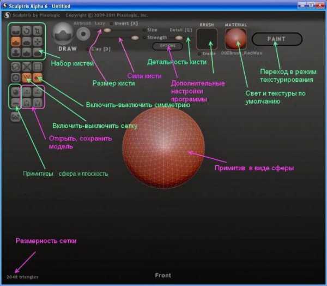327x286 pixels.
Task: Click the circular brush falloff icon
Action: [x=83, y=34]
